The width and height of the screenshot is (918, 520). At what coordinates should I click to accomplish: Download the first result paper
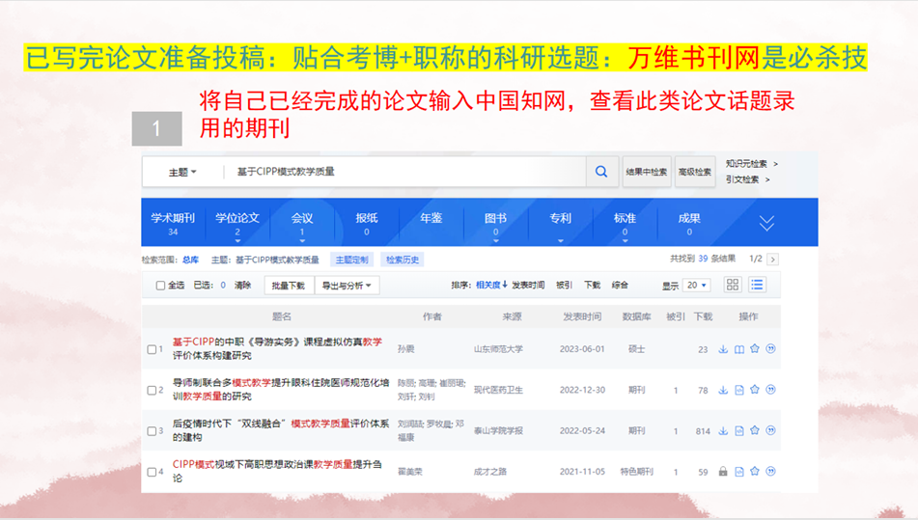723,349
